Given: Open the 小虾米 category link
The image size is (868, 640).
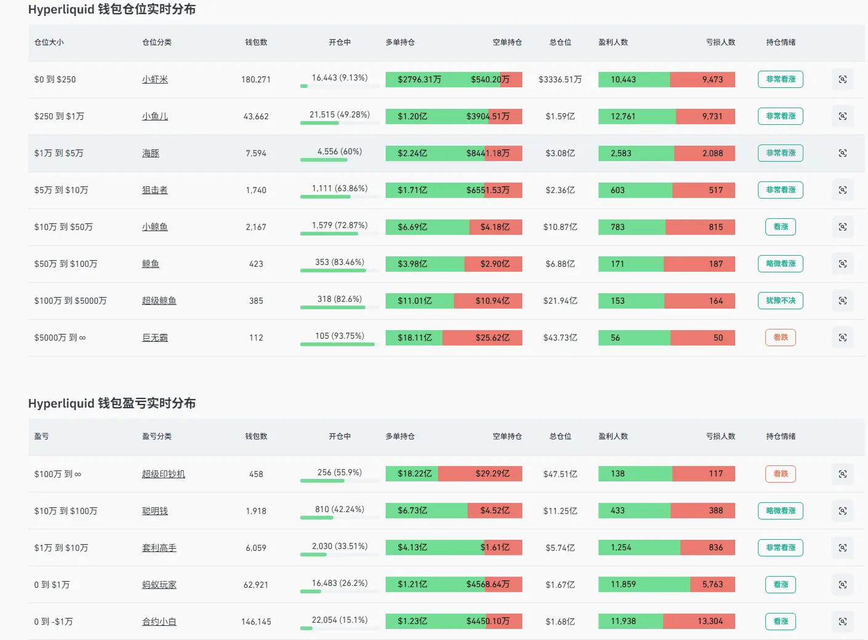Looking at the screenshot, I should 155,79.
